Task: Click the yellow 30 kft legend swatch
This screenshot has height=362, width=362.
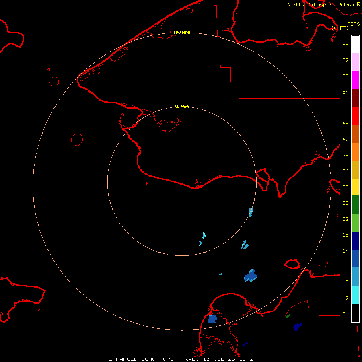Action: point(355,187)
